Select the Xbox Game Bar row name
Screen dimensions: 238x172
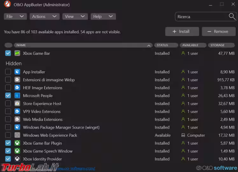tap(36, 53)
